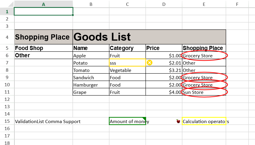Select the 'Potato' cell
The width and height of the screenshot is (255, 145).
91,63
